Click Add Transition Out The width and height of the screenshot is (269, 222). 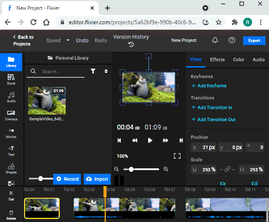pos(213,119)
